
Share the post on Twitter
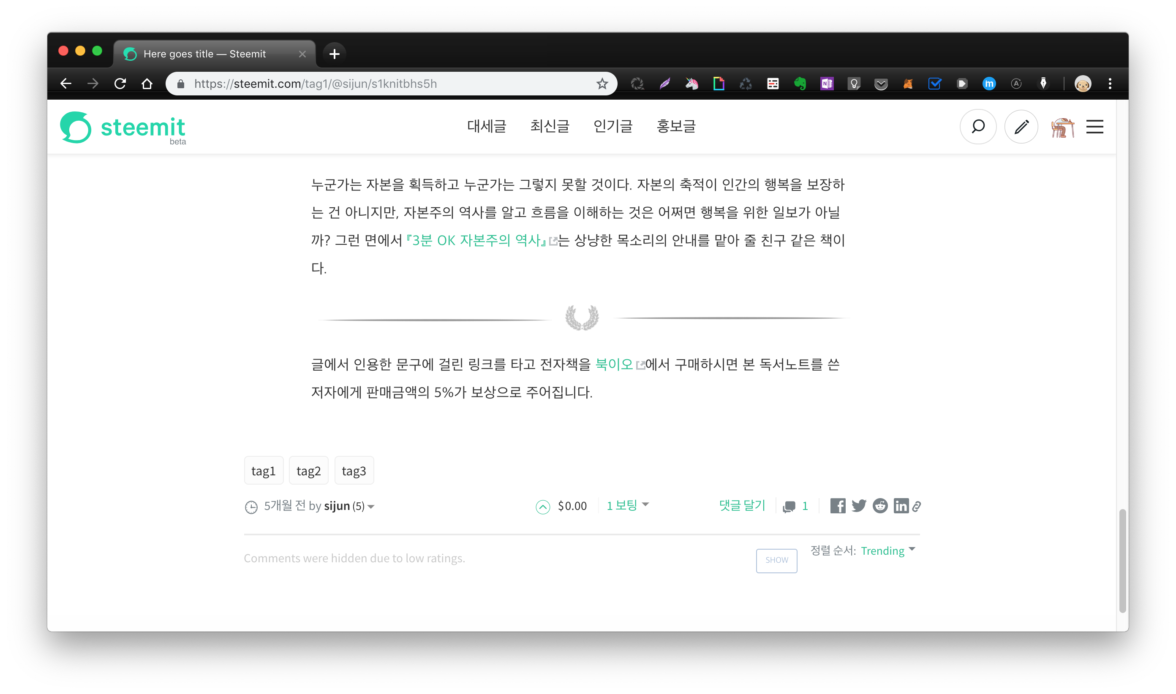coord(859,506)
